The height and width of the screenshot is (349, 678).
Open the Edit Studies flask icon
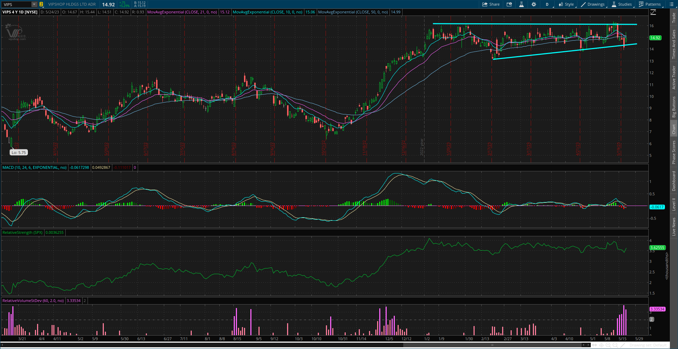pyautogui.click(x=521, y=4)
